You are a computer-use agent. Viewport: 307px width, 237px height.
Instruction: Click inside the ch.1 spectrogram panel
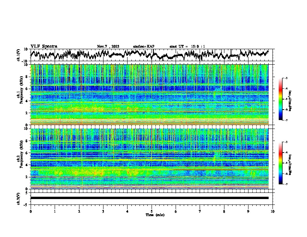(149, 94)
